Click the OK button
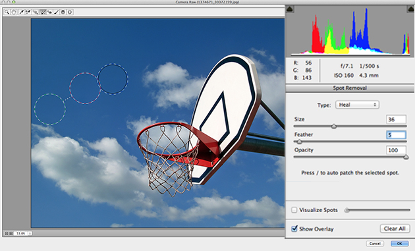This screenshot has height=251, width=415. click(399, 244)
